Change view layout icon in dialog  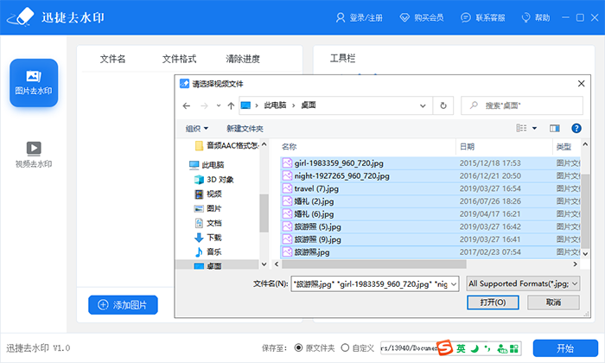521,128
